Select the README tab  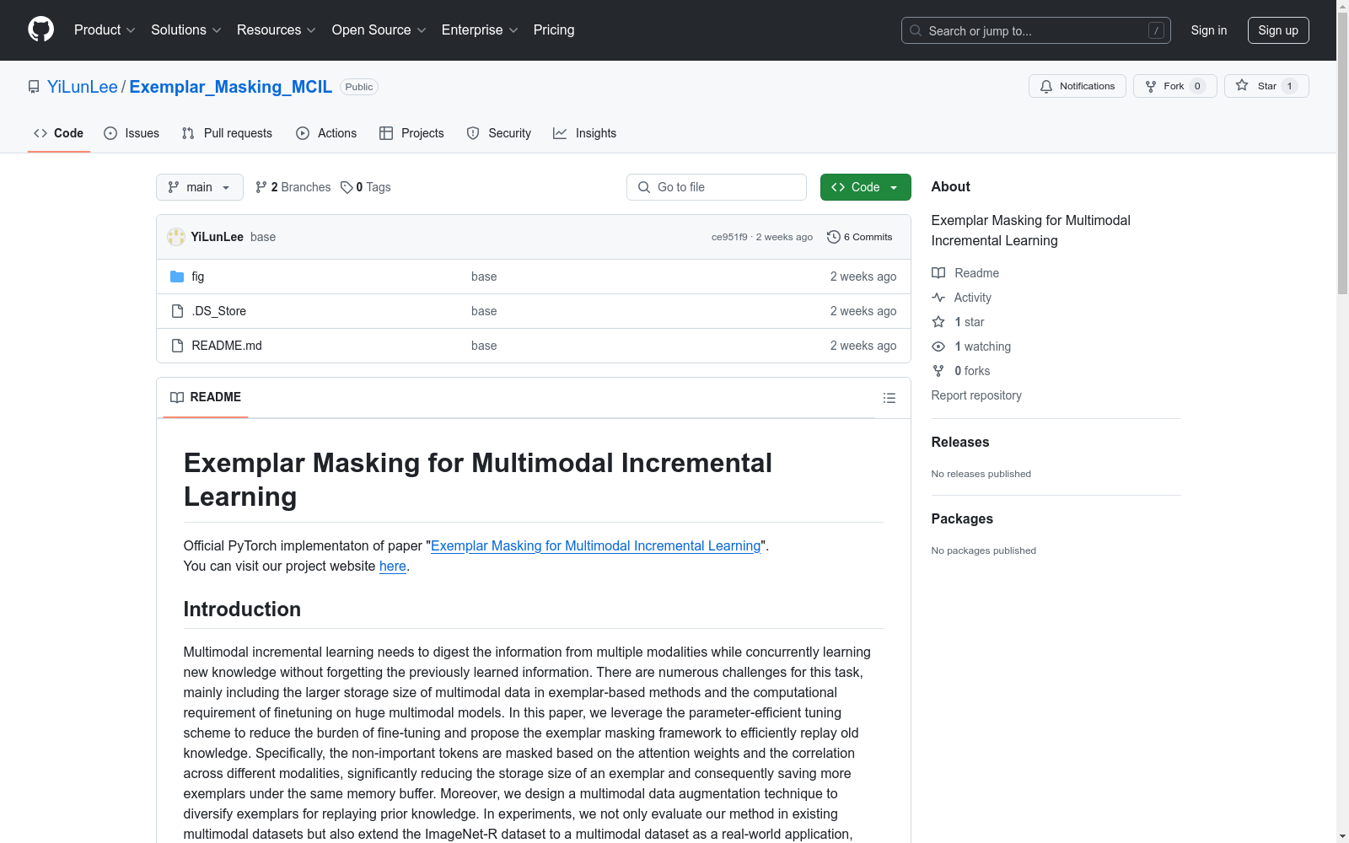[206, 397]
